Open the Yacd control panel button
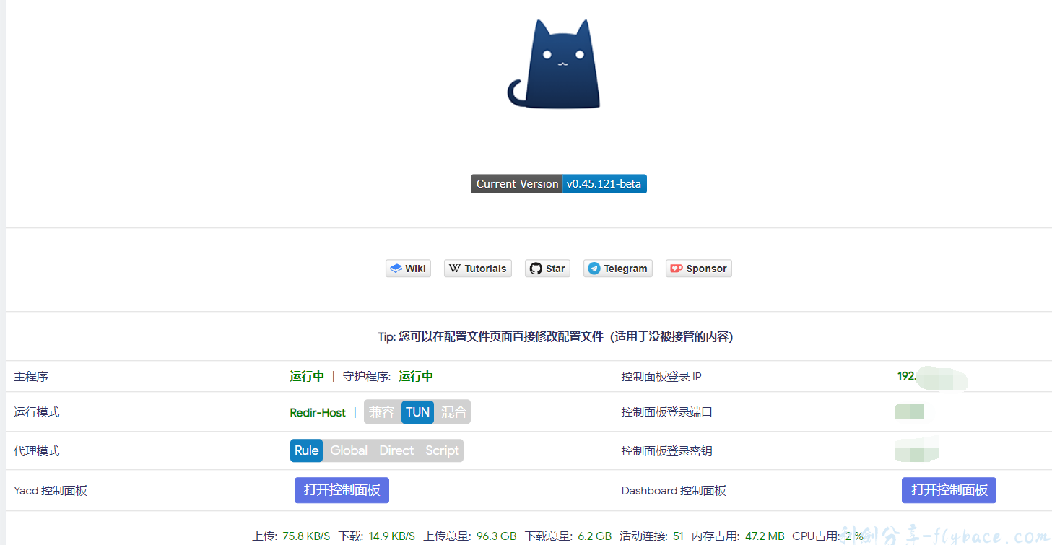 coord(342,490)
